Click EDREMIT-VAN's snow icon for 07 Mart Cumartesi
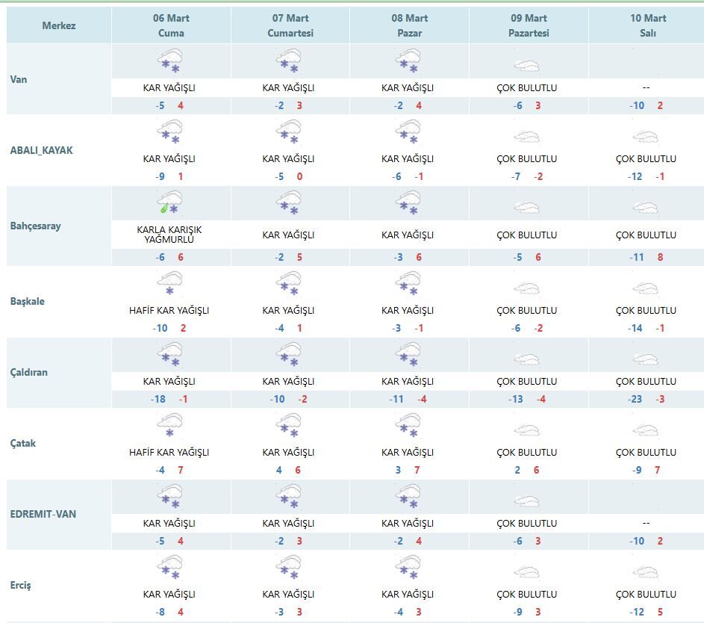This screenshot has height=623, width=704. (x=288, y=497)
